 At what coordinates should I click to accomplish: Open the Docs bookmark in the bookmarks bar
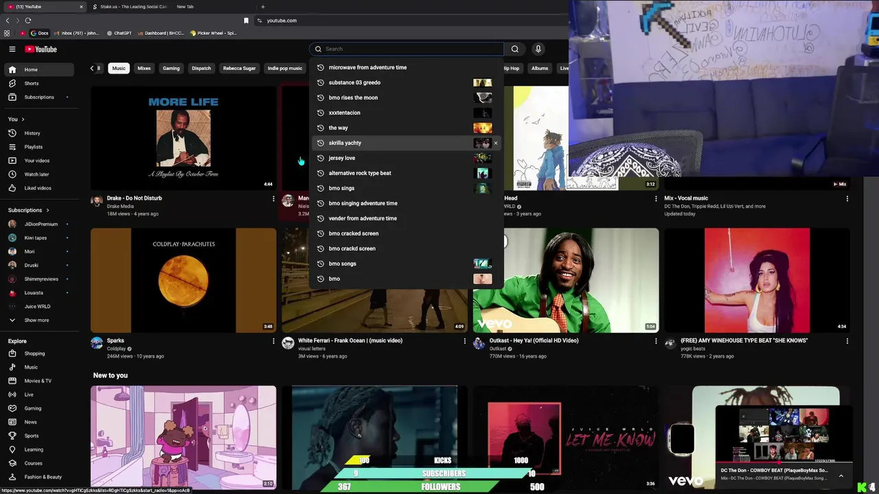pos(39,33)
